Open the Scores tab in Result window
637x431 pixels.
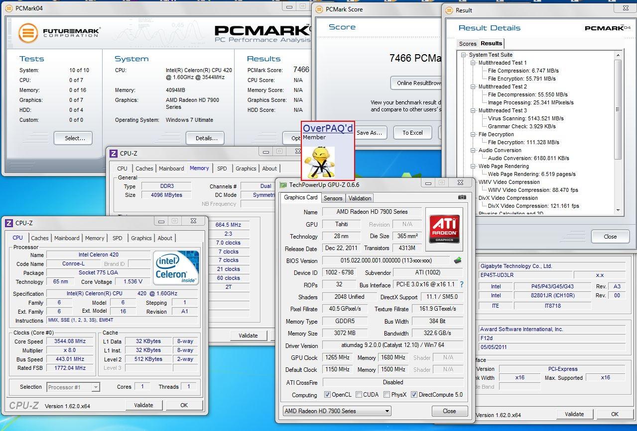point(468,44)
